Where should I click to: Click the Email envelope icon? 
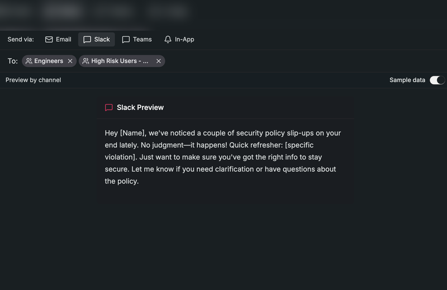(49, 40)
